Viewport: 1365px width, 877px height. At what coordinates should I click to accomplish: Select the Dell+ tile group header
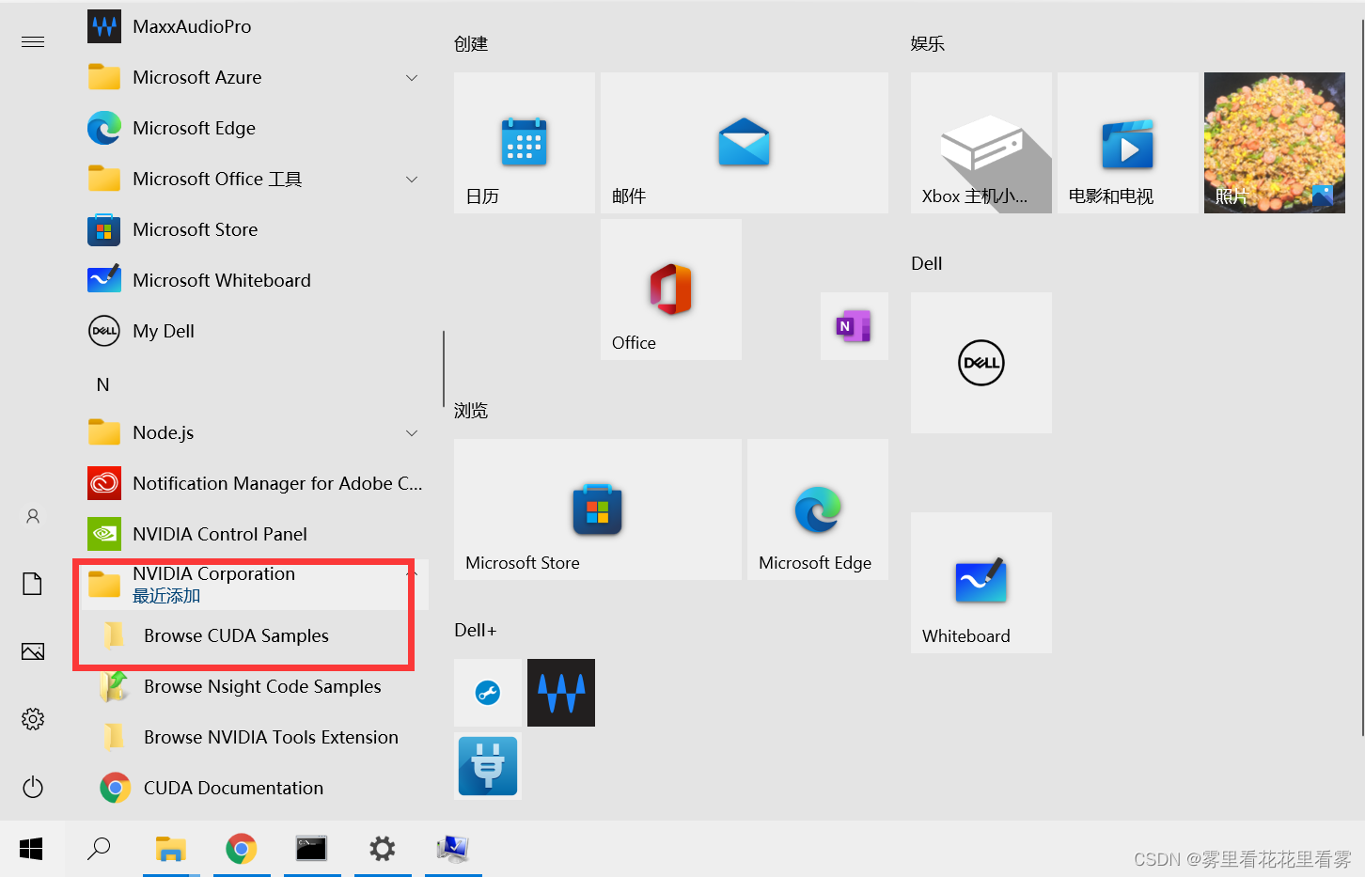pyautogui.click(x=476, y=630)
